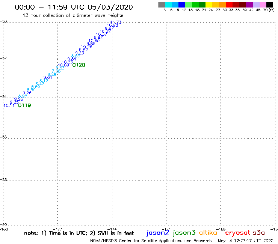Viewport: 278px width, 244px height.
Task: Select the bright red swatch in the color scale
Action: 229,5
